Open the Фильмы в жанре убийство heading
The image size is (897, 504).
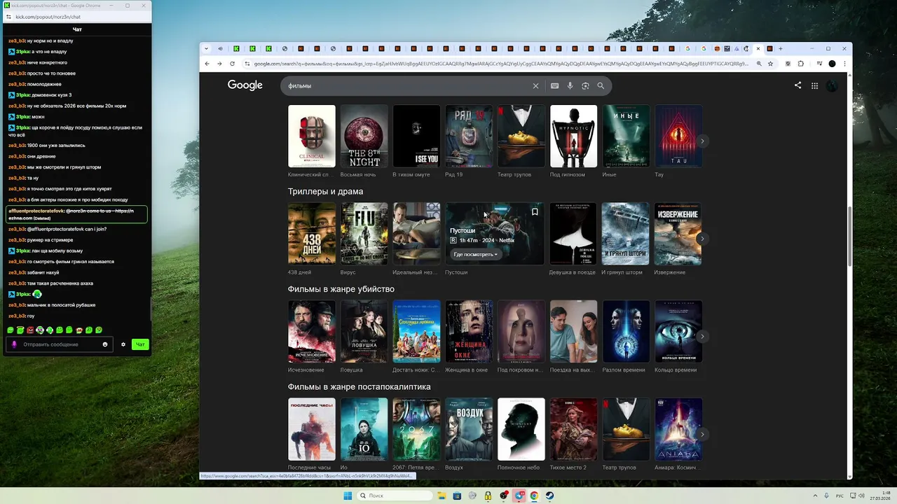(x=341, y=289)
